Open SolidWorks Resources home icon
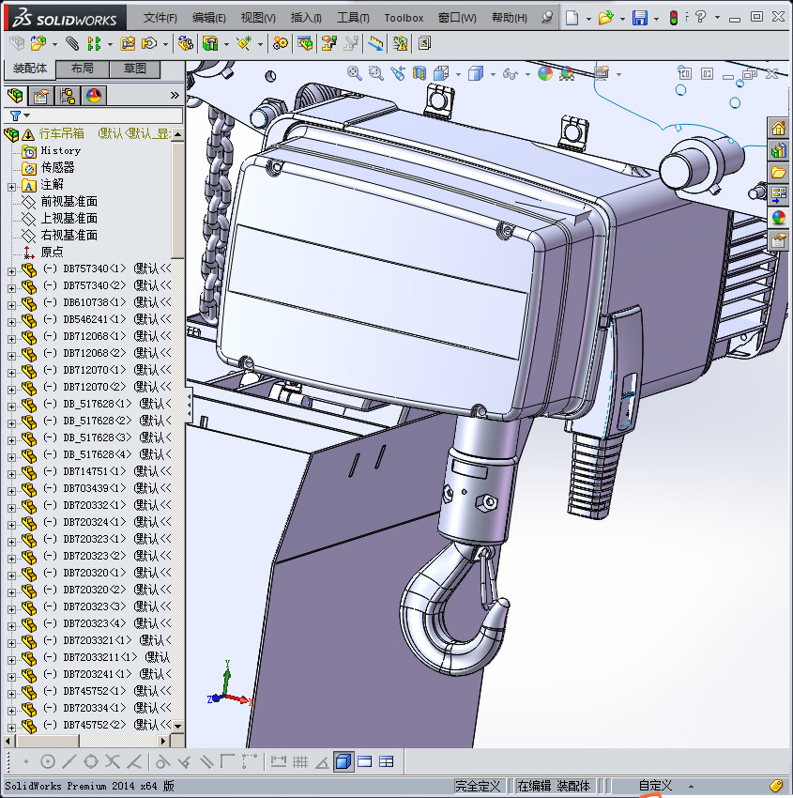793x798 pixels. pyautogui.click(x=778, y=129)
